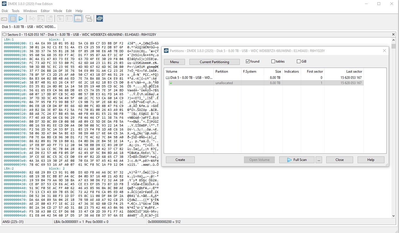Click the '...' scan options button

pos(319,160)
